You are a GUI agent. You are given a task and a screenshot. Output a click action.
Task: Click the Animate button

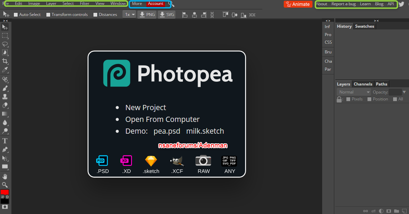coord(298,4)
